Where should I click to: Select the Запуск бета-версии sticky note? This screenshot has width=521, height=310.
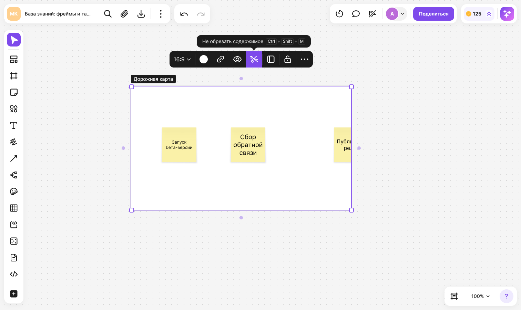179,145
